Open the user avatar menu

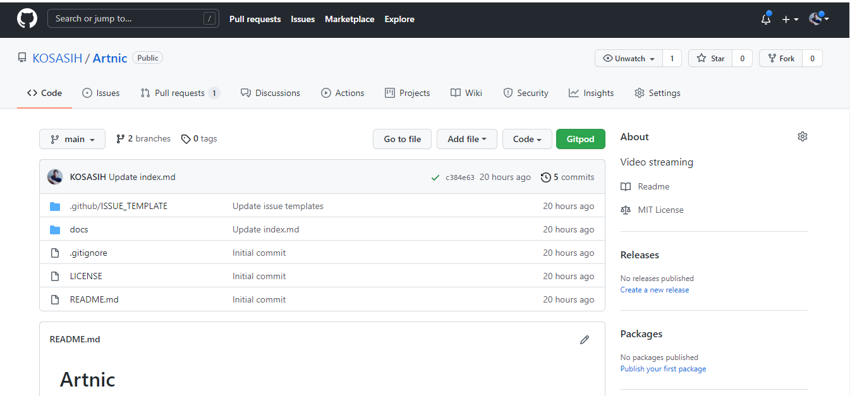(818, 18)
